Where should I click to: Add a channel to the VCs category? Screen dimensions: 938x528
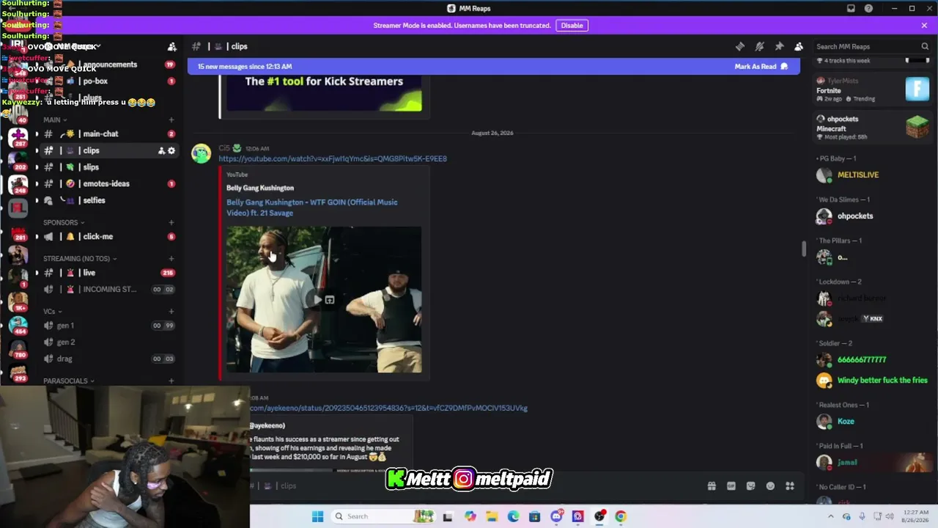click(171, 311)
